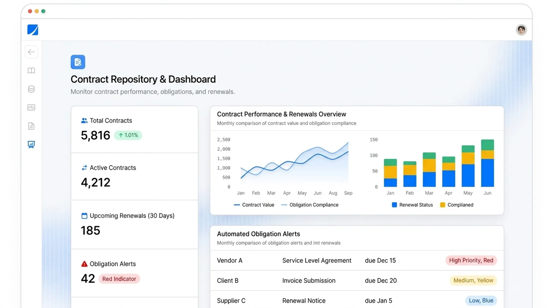Click the Active Contracts arrows icon
The height and width of the screenshot is (308, 553).
tap(84, 168)
